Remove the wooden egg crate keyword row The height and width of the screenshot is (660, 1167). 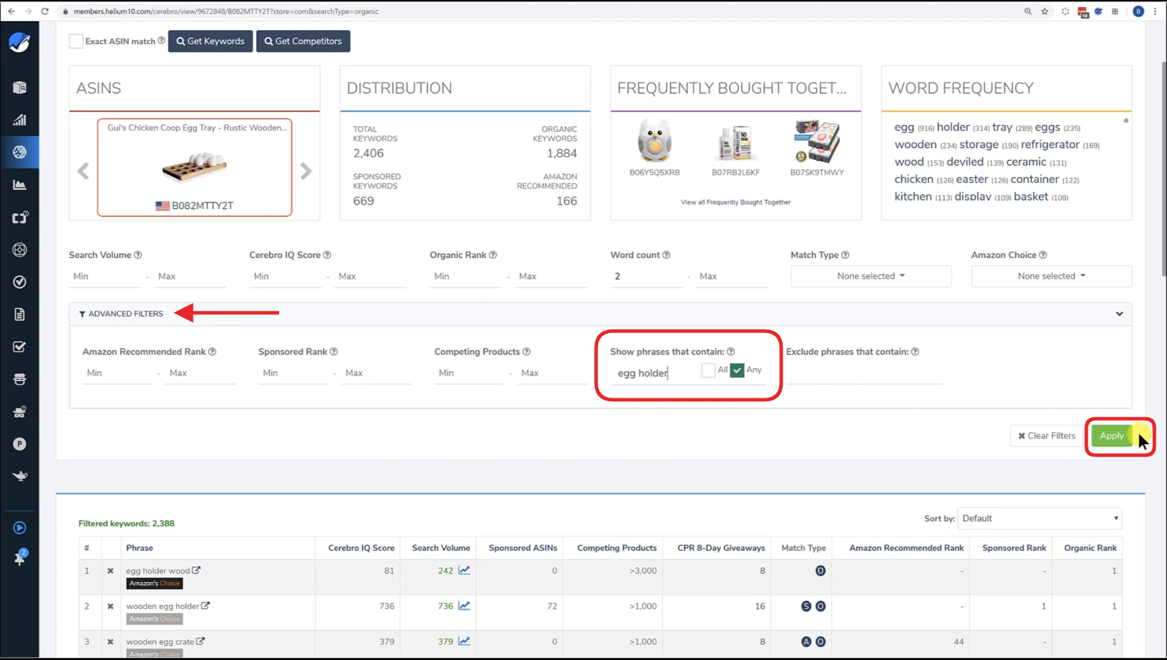[x=110, y=642]
